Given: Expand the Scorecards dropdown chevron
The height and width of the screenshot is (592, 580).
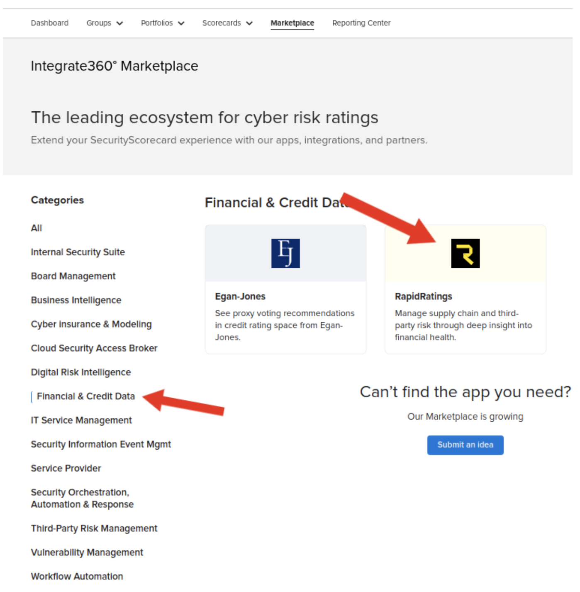Looking at the screenshot, I should click(249, 23).
